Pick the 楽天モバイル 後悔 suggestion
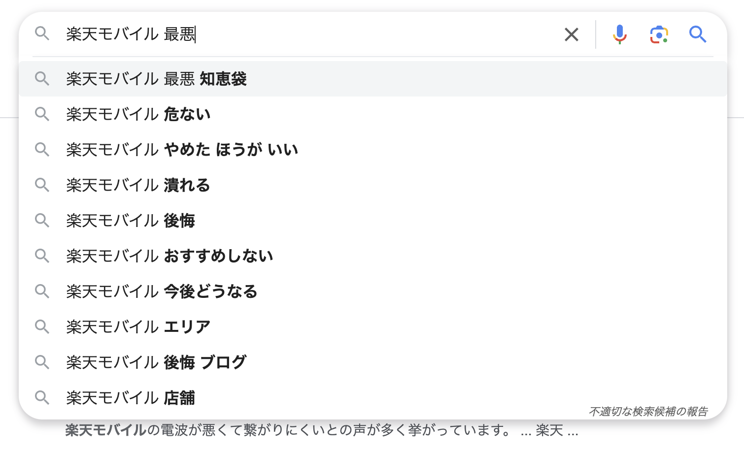 tap(373, 221)
